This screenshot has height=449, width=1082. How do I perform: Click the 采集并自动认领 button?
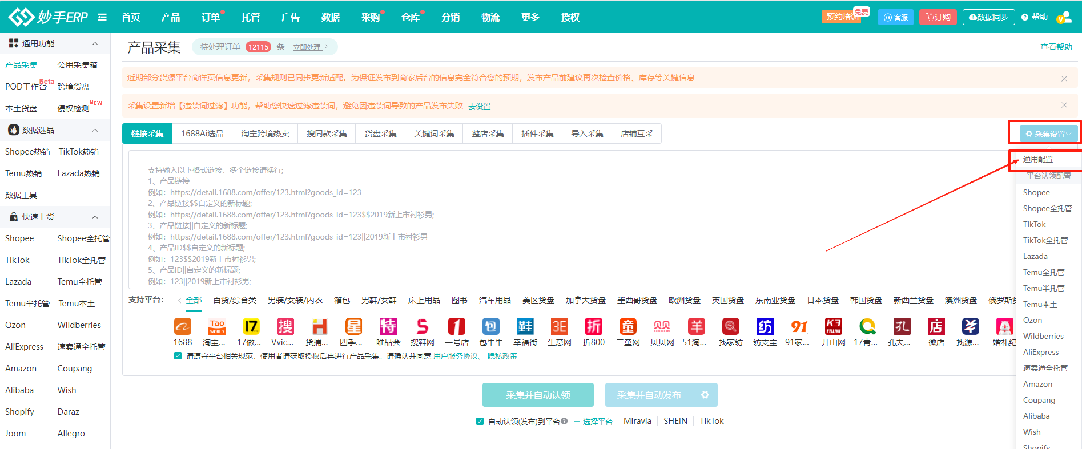point(538,395)
